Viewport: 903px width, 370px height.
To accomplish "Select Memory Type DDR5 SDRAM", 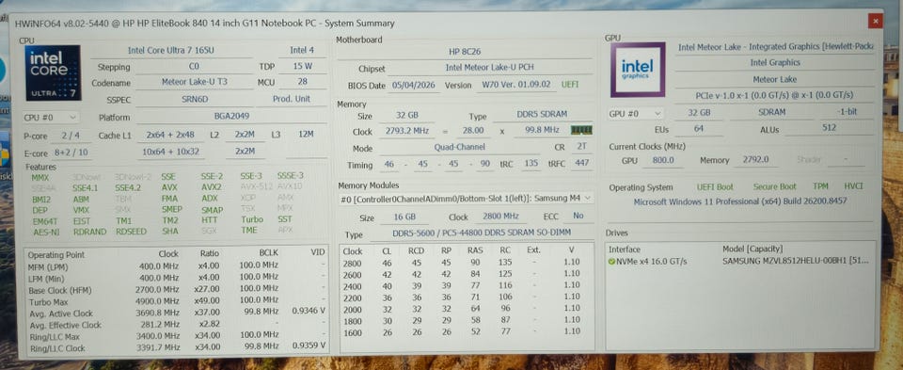I will pyautogui.click(x=543, y=115).
